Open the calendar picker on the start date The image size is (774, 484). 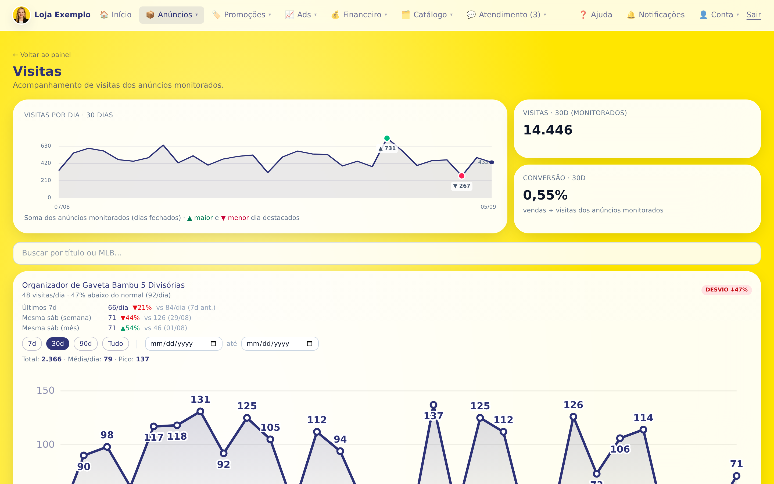coord(213,343)
